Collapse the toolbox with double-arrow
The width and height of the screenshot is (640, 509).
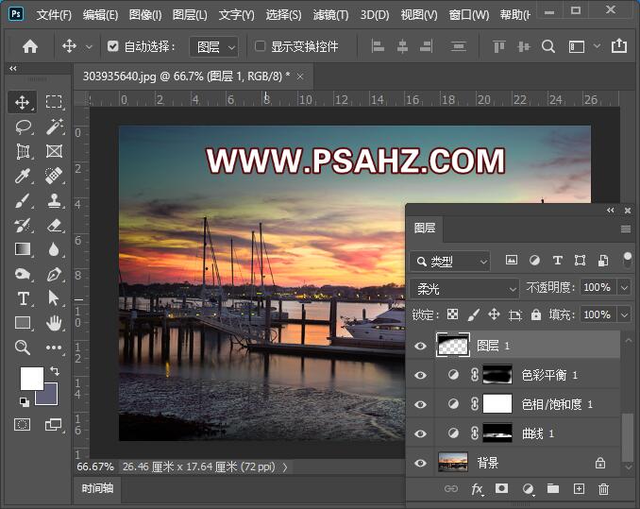click(x=13, y=68)
